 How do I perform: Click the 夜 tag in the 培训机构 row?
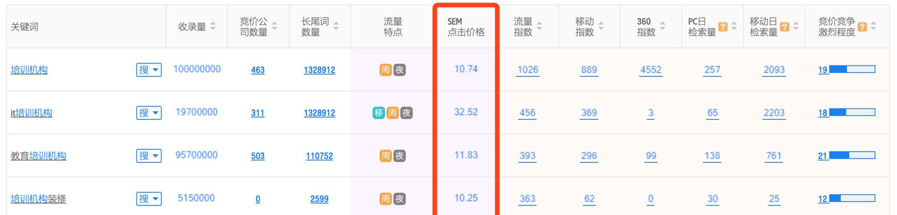coord(399,70)
